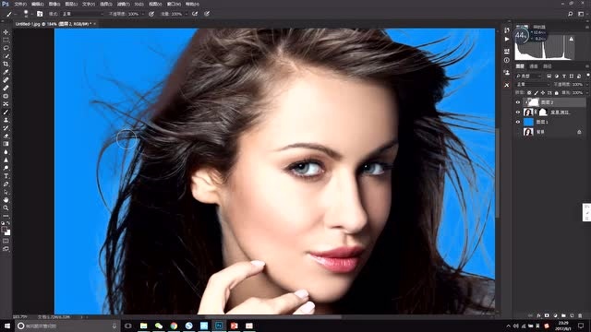Image resolution: width=591 pixels, height=332 pixels.
Task: Open Windows Start menu
Action: (x=7, y=326)
